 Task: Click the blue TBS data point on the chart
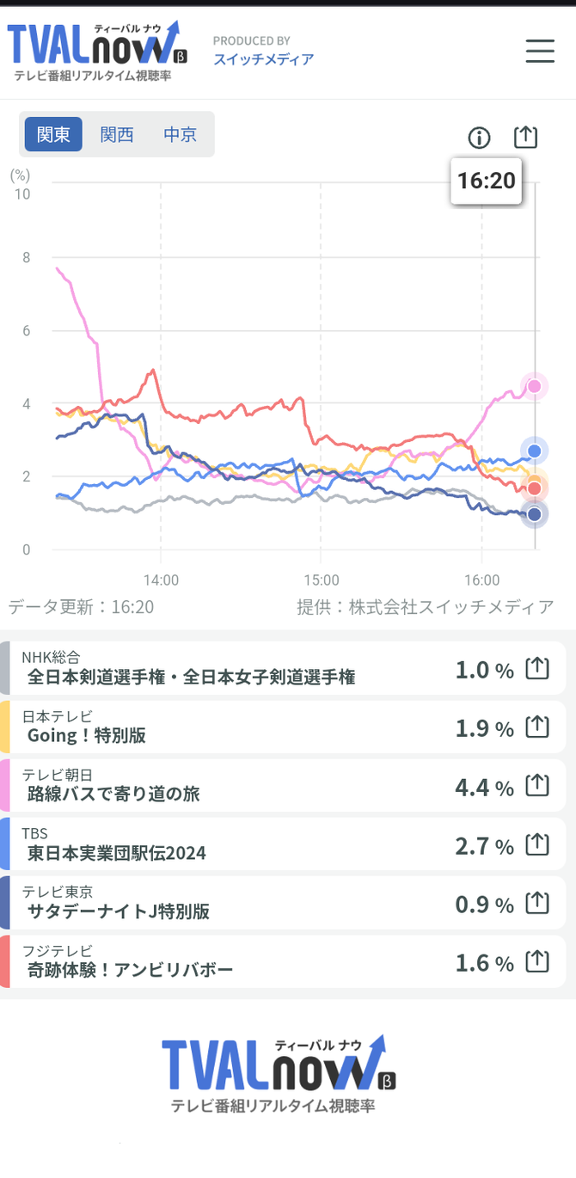(x=535, y=450)
